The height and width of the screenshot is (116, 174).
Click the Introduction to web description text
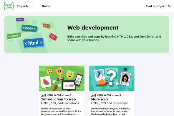coord(61,112)
